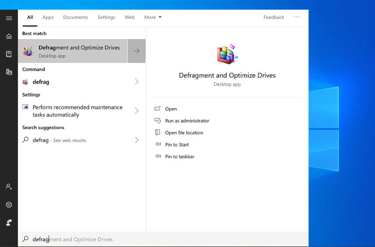Click the maintenance settings flag icon

click(x=25, y=107)
